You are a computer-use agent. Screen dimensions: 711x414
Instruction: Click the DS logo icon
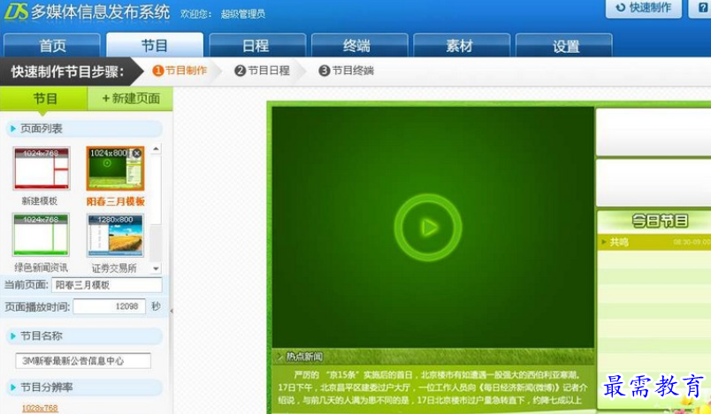pos(16,11)
